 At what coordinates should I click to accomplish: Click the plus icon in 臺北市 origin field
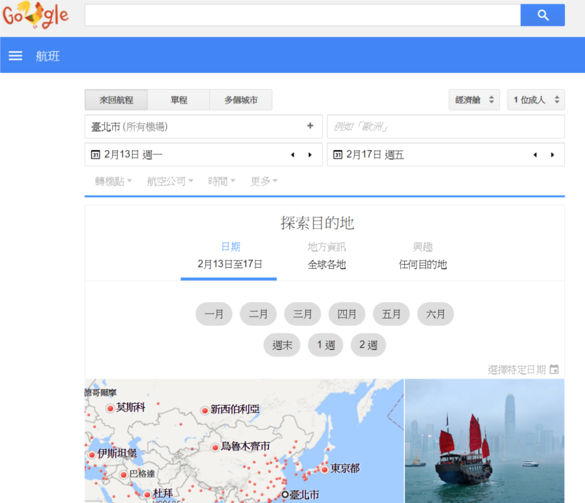[310, 126]
